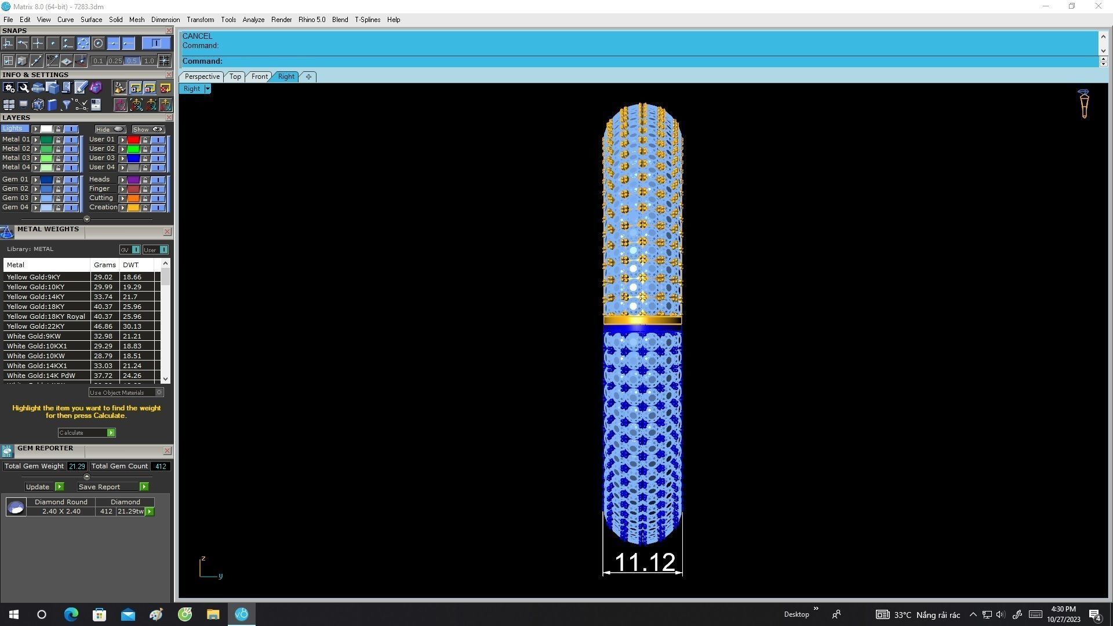Click the grid snap icon beside 1.0
Image resolution: width=1113 pixels, height=626 pixels.
165,61
